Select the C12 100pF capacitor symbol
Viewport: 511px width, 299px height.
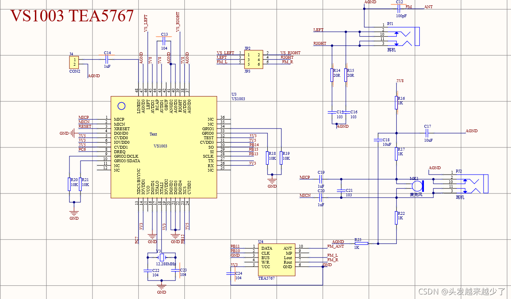(400, 8)
